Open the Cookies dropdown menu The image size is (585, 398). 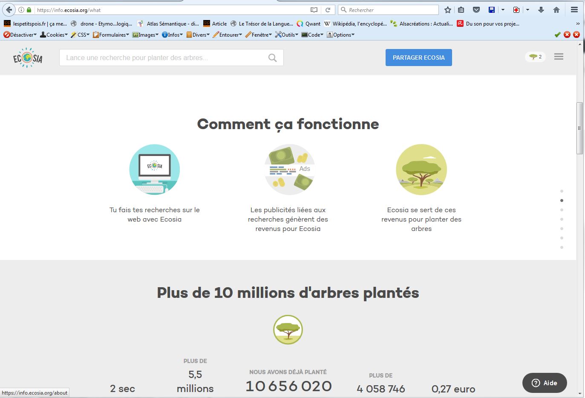54,35
